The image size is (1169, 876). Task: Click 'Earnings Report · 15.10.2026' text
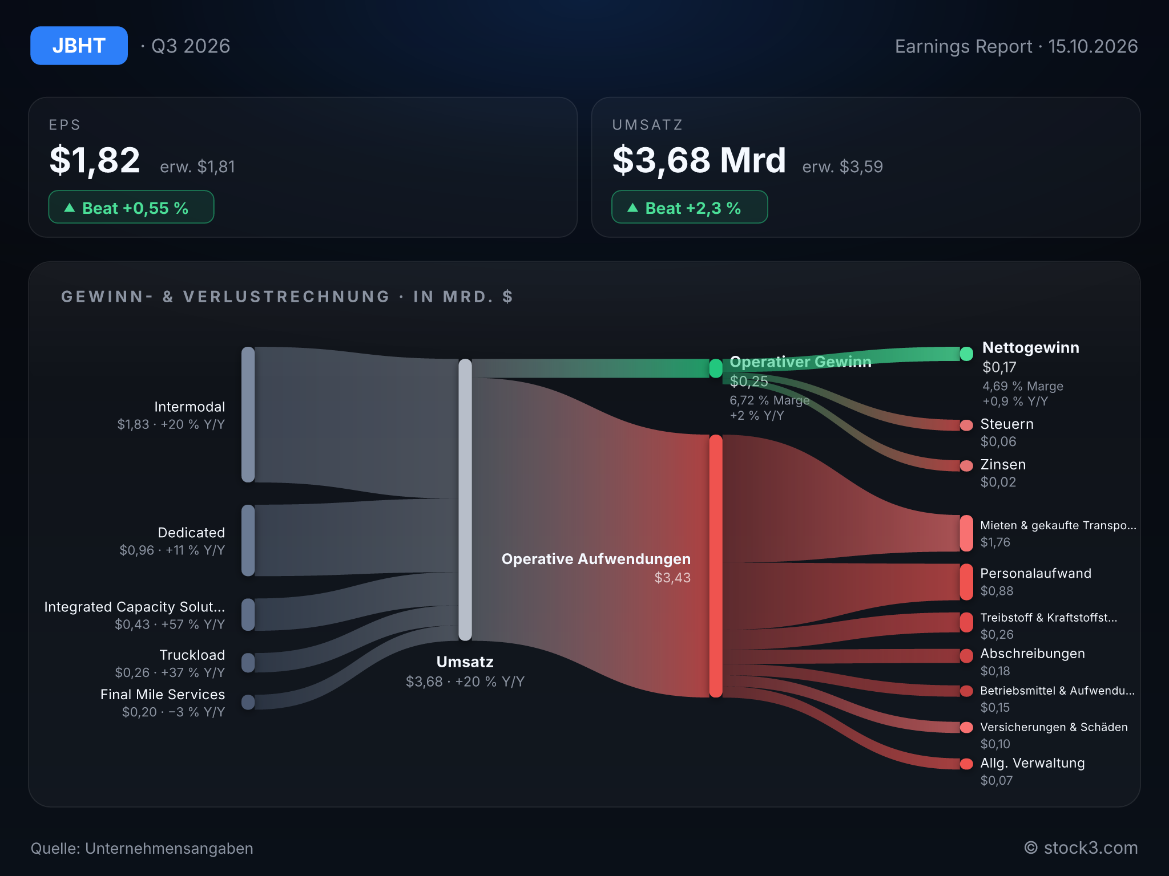(x=1016, y=46)
